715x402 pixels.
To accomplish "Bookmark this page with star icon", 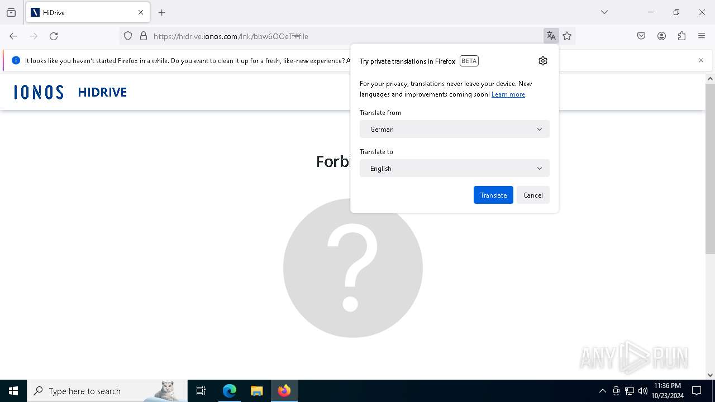I will 567,36.
